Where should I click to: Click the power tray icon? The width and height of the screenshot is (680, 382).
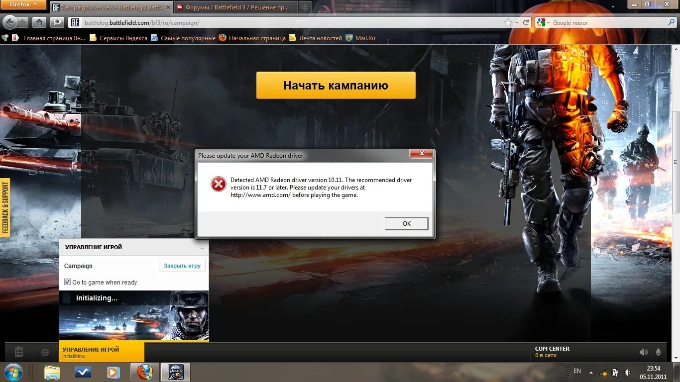[615, 372]
